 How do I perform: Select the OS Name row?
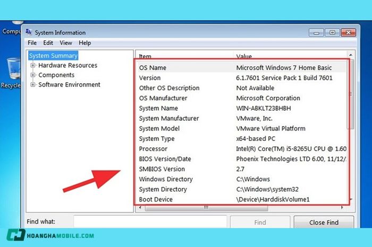point(242,68)
